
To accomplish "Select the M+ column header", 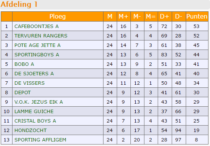I will (x=124, y=17).
